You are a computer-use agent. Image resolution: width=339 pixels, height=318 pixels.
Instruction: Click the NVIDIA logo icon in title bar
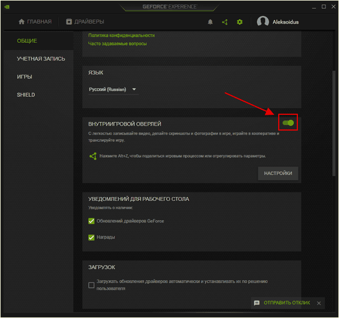coord(7,7)
